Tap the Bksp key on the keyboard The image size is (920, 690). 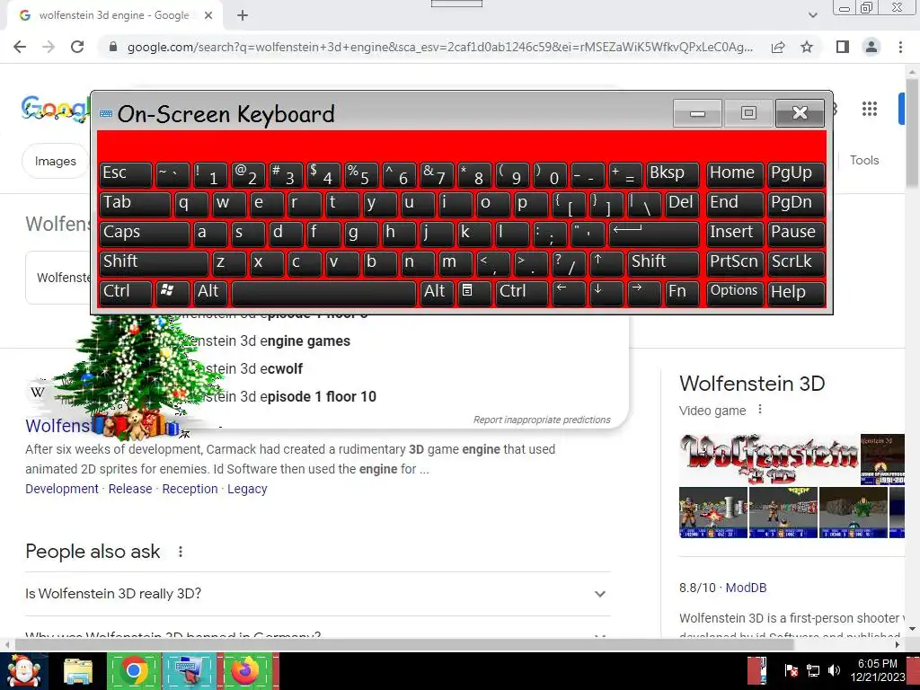coord(672,175)
